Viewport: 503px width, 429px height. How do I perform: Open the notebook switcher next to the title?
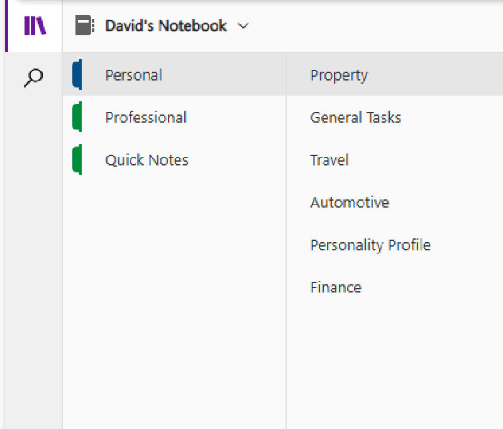click(x=243, y=26)
